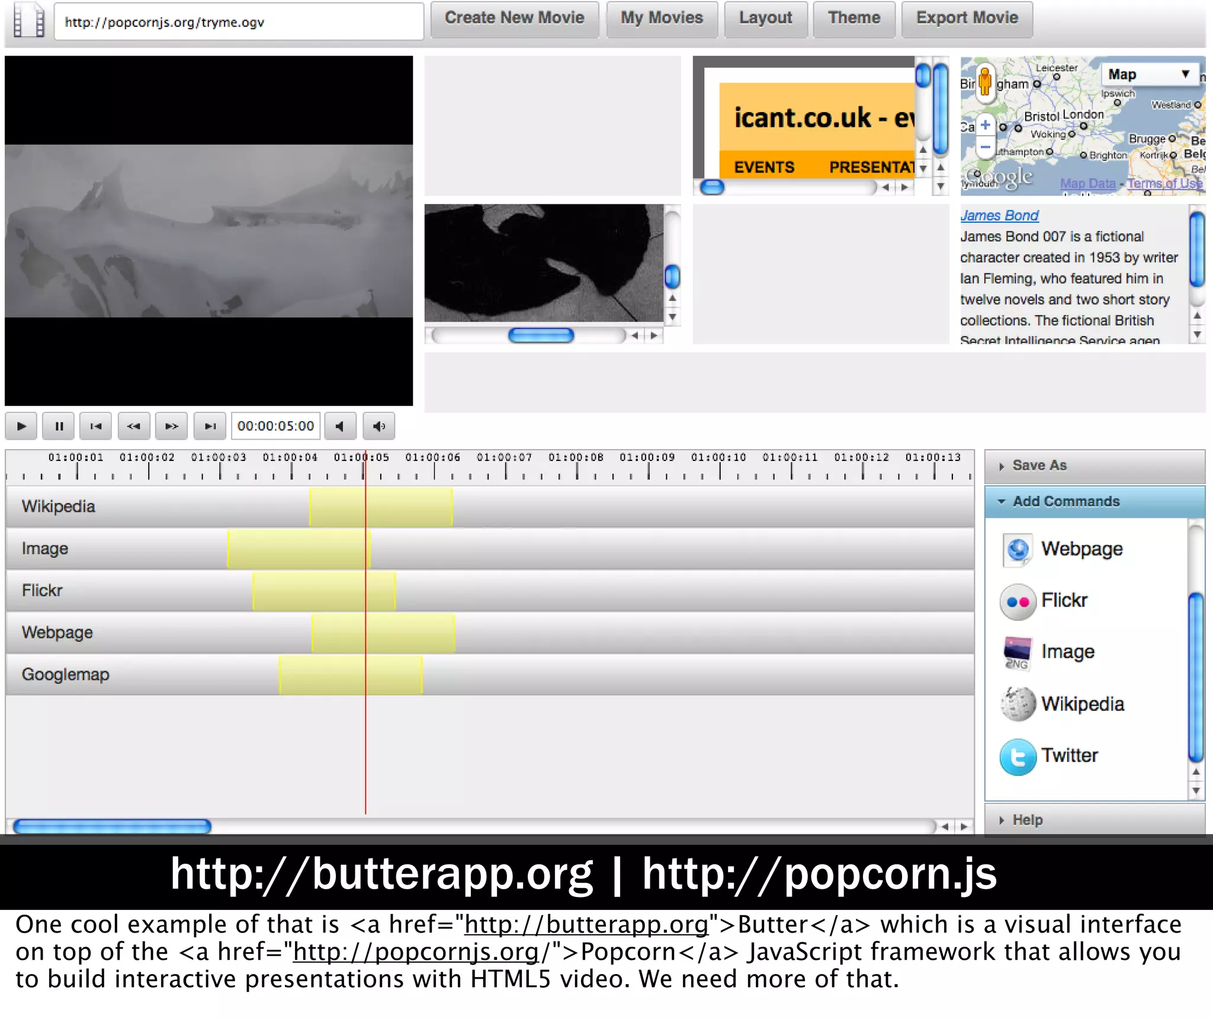This screenshot has width=1213, height=1019.
Task: Click the Webpage track label in the timeline
Action: click(57, 633)
